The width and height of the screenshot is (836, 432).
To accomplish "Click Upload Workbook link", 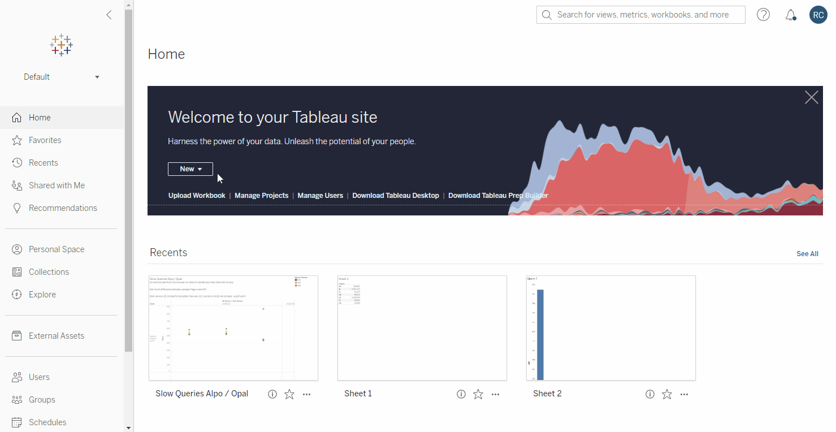I will [197, 196].
